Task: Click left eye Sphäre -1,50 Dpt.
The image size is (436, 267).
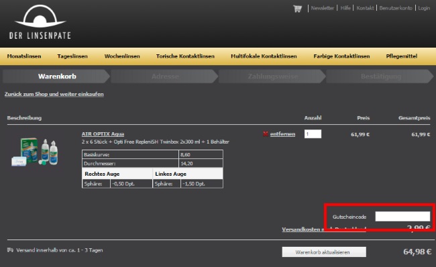Action: [x=194, y=184]
